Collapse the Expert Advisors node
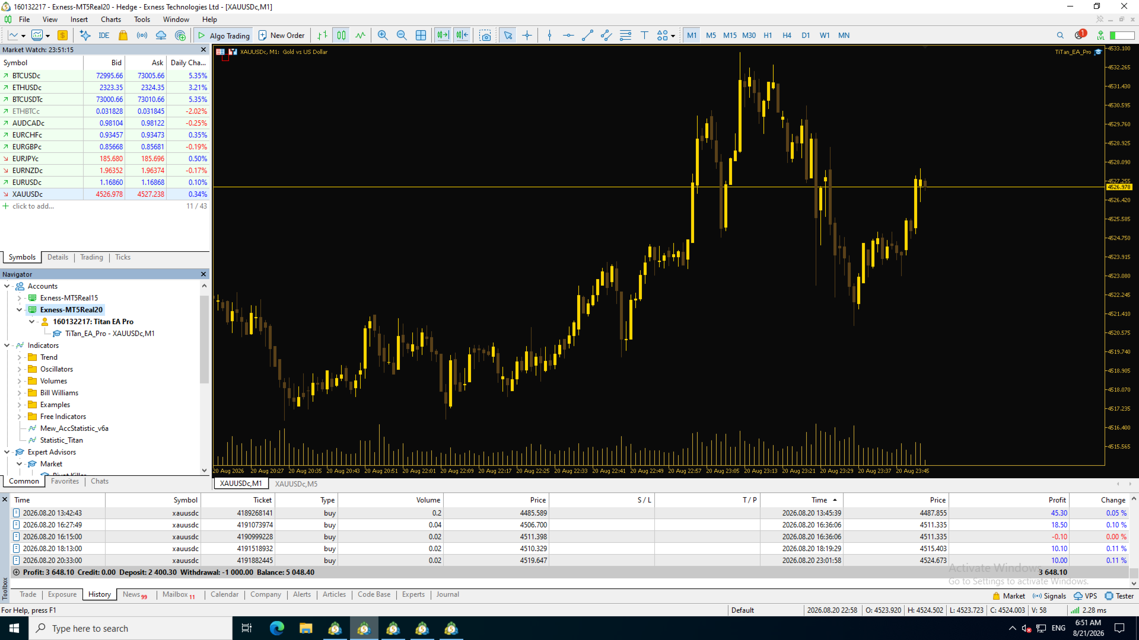The height and width of the screenshot is (640, 1139). [7, 452]
